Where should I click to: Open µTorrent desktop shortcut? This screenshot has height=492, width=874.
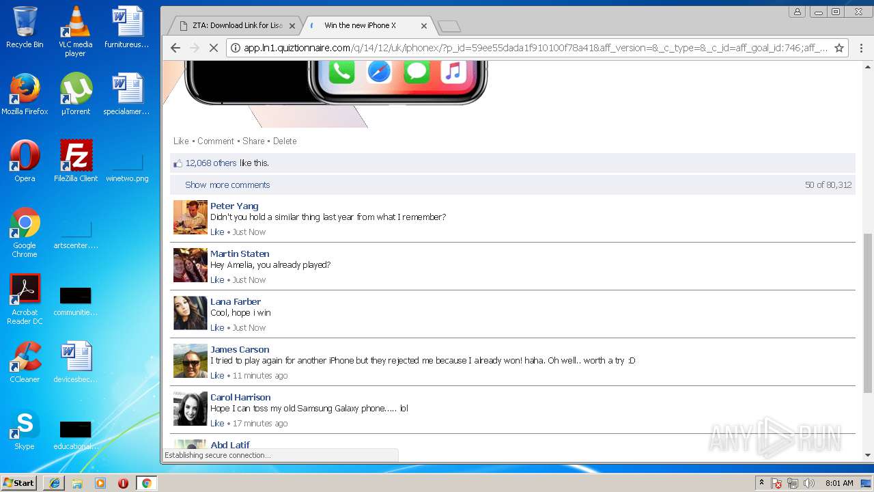pos(75,94)
